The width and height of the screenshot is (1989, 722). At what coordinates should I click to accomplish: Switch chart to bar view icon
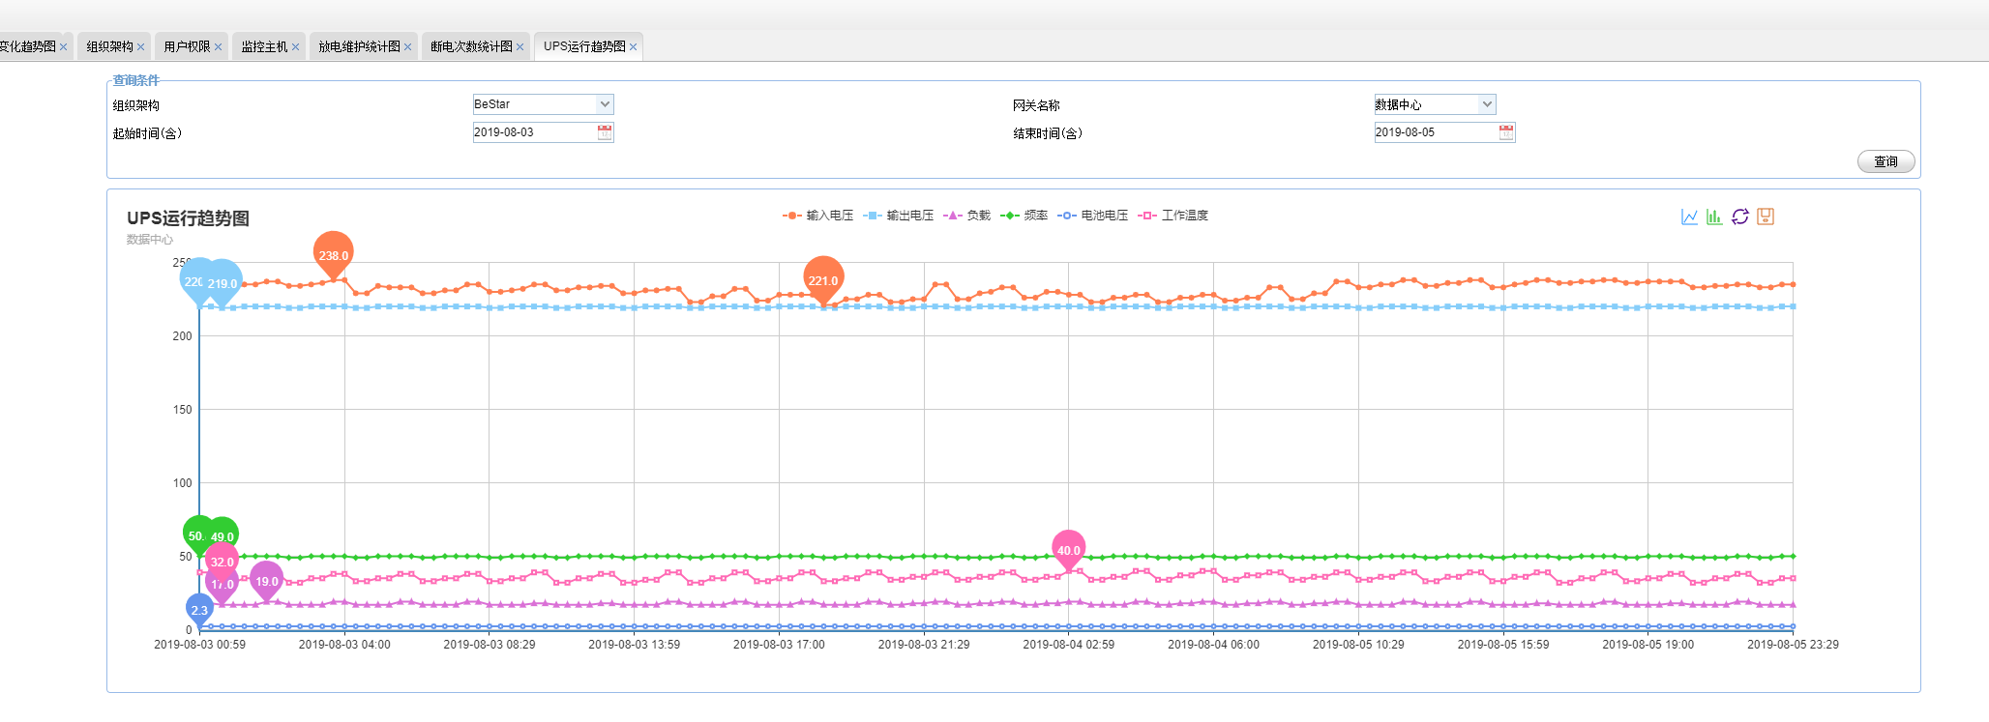click(x=1714, y=217)
